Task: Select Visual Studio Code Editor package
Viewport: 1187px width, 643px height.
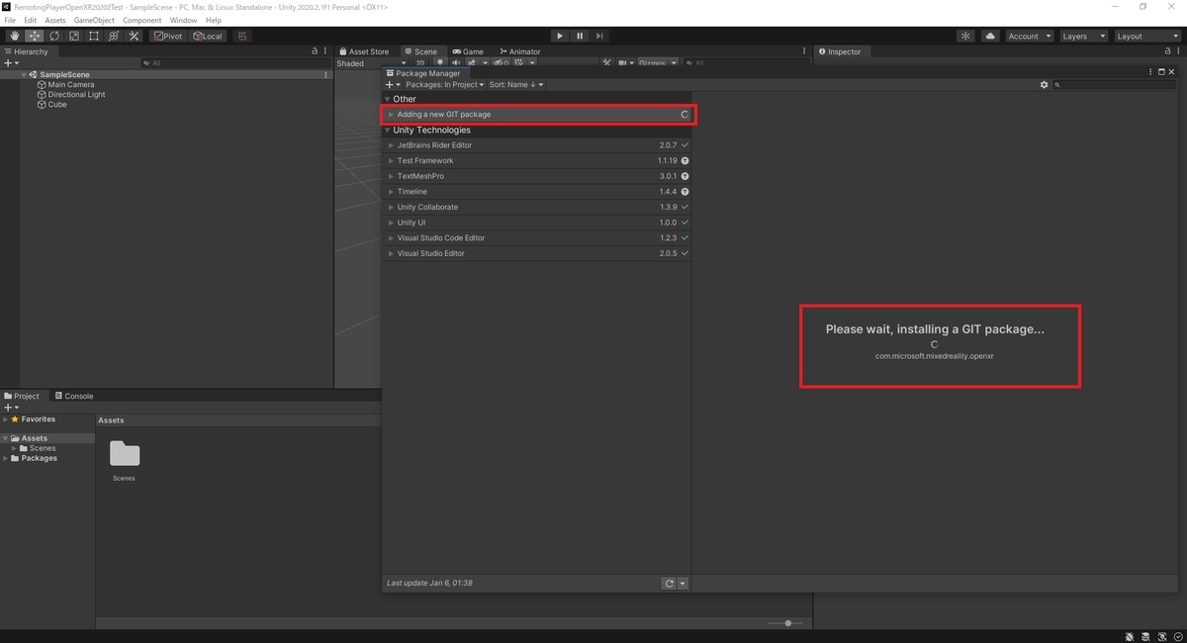Action: (537, 238)
